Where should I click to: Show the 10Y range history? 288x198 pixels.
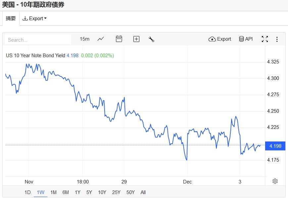pos(102,192)
